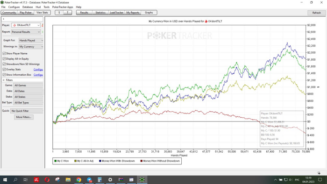
Task: Open the Hud menu
Action: pos(38,7)
